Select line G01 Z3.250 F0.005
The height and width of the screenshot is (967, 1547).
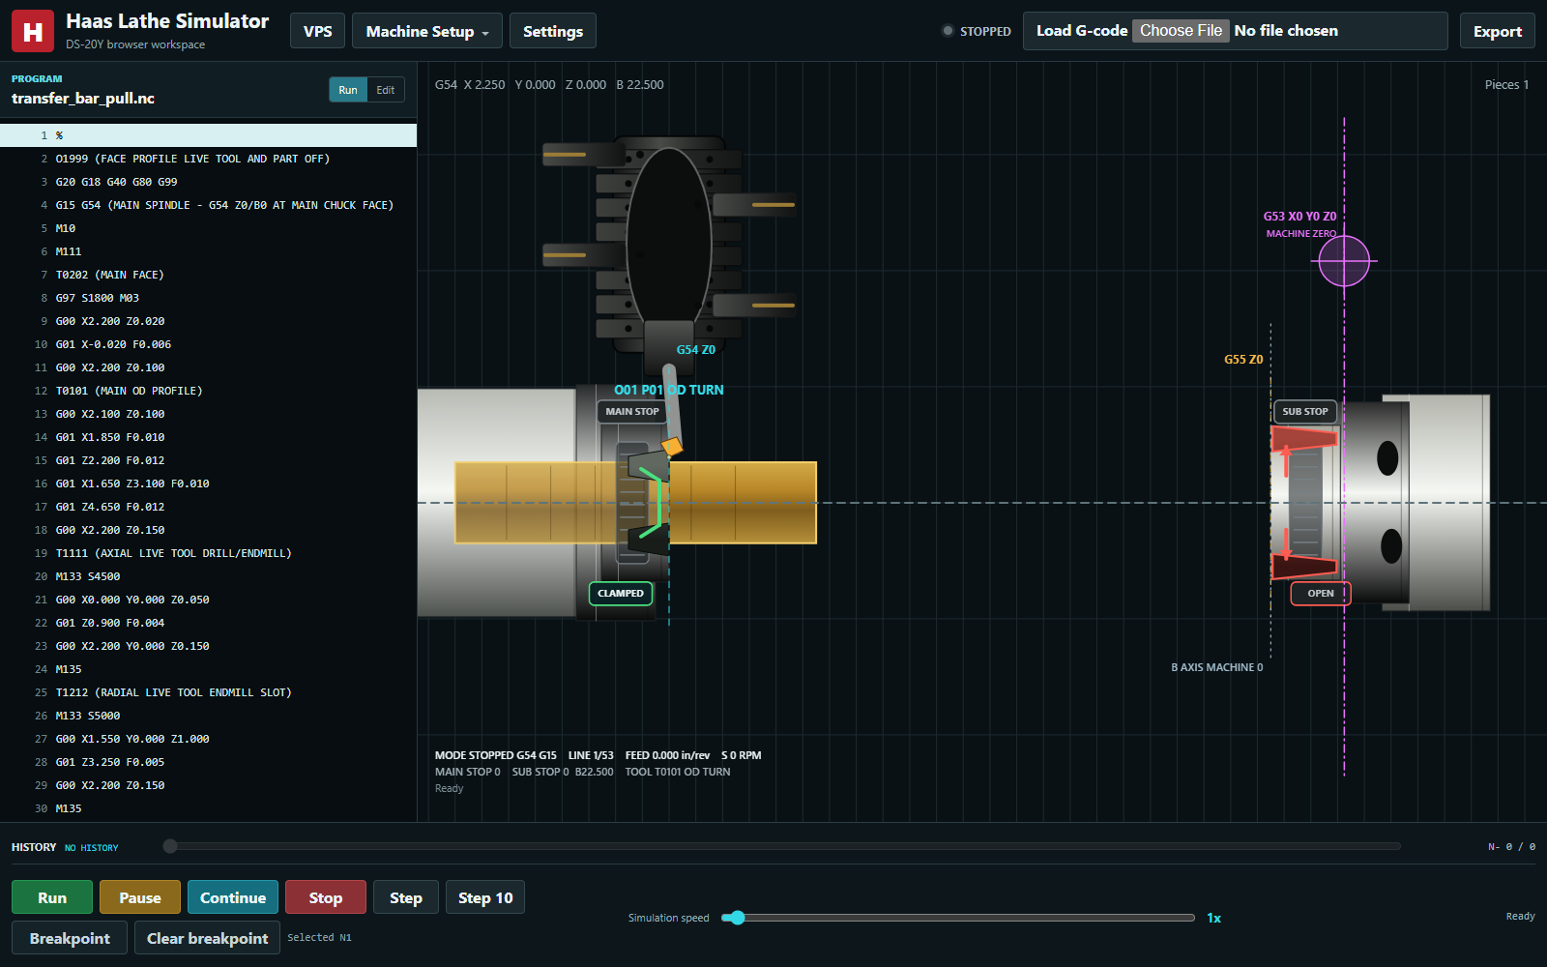pyautogui.click(x=208, y=762)
